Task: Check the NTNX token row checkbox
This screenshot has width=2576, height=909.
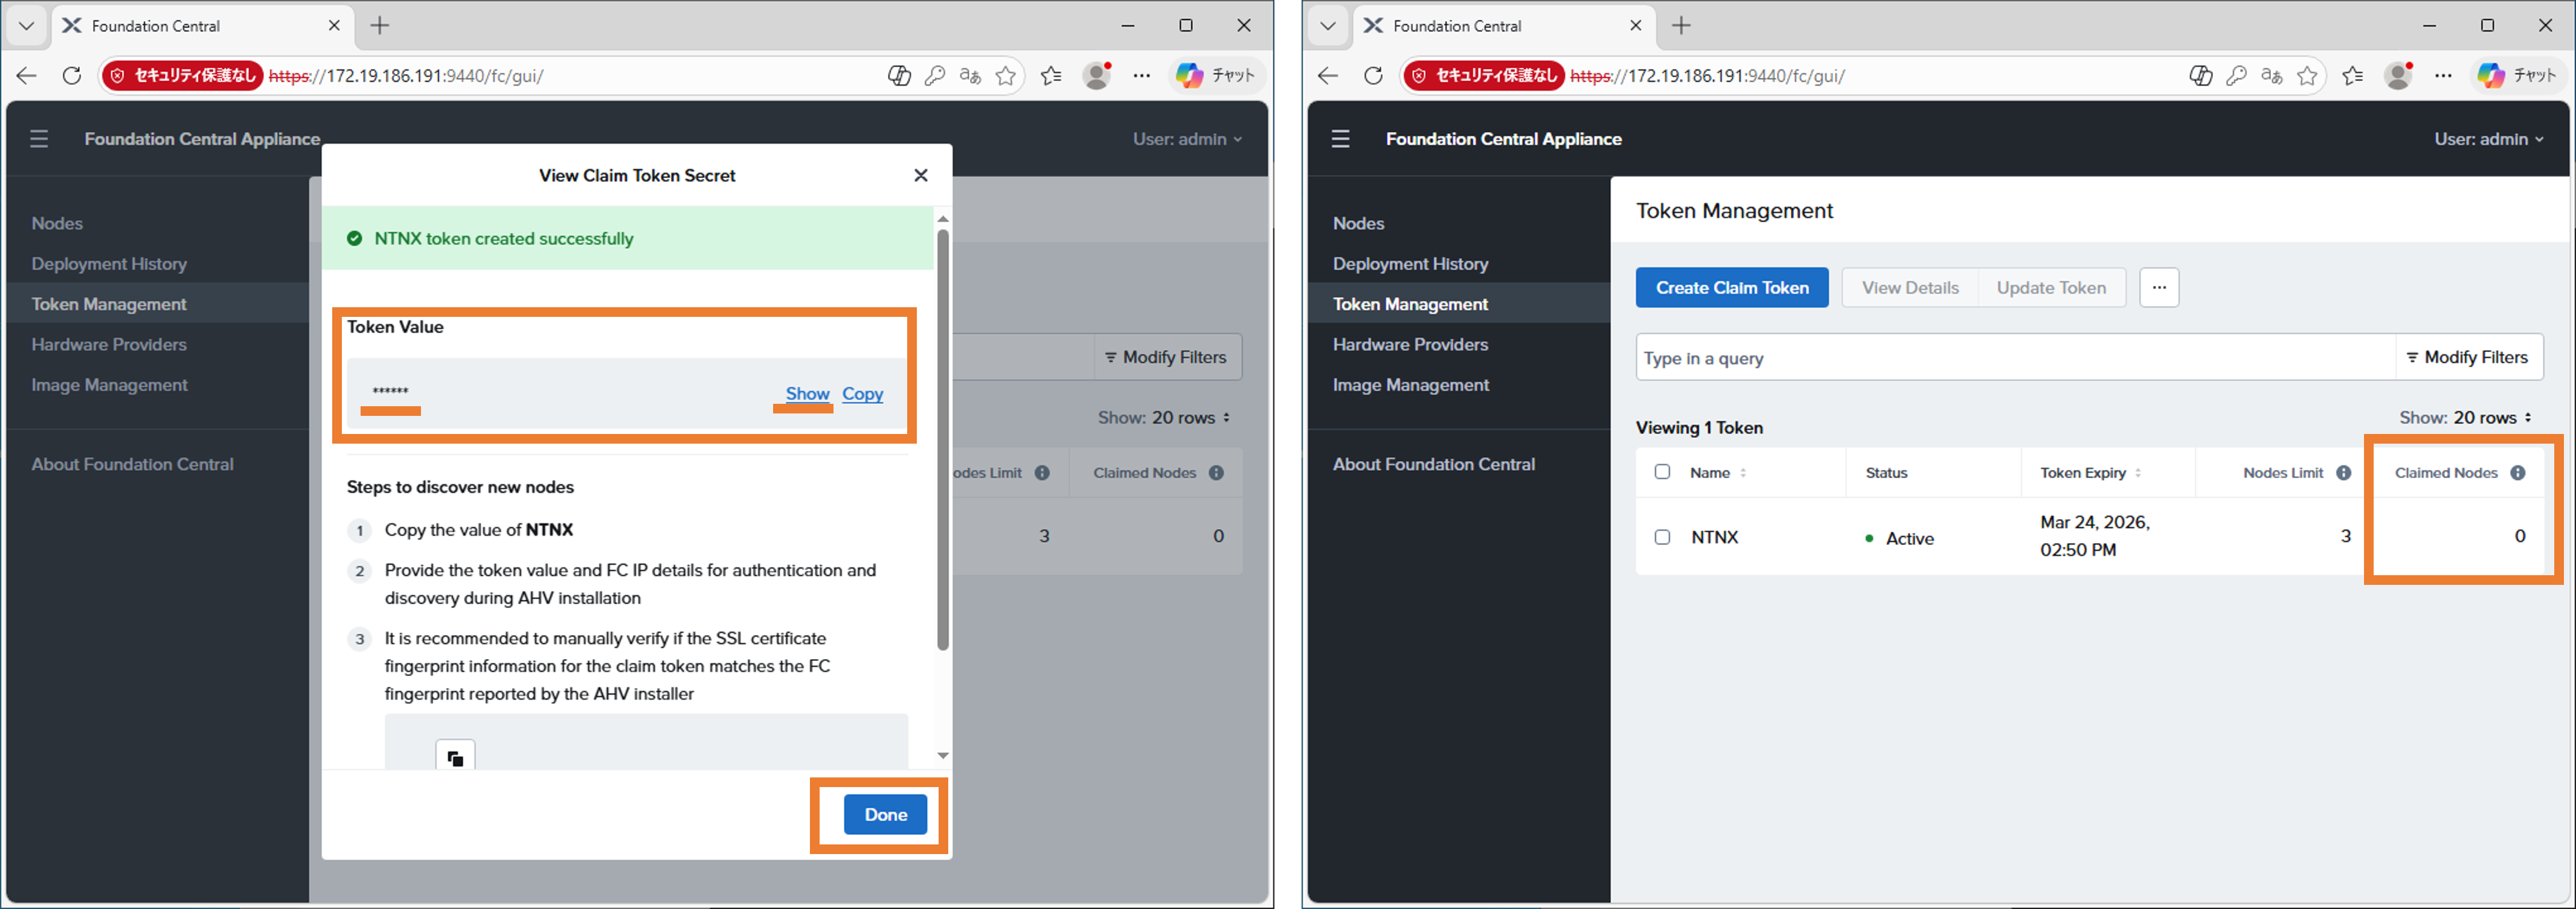Action: tap(1662, 537)
